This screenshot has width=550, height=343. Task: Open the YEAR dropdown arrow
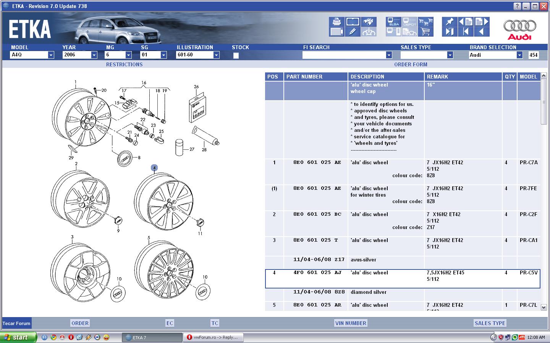point(94,55)
